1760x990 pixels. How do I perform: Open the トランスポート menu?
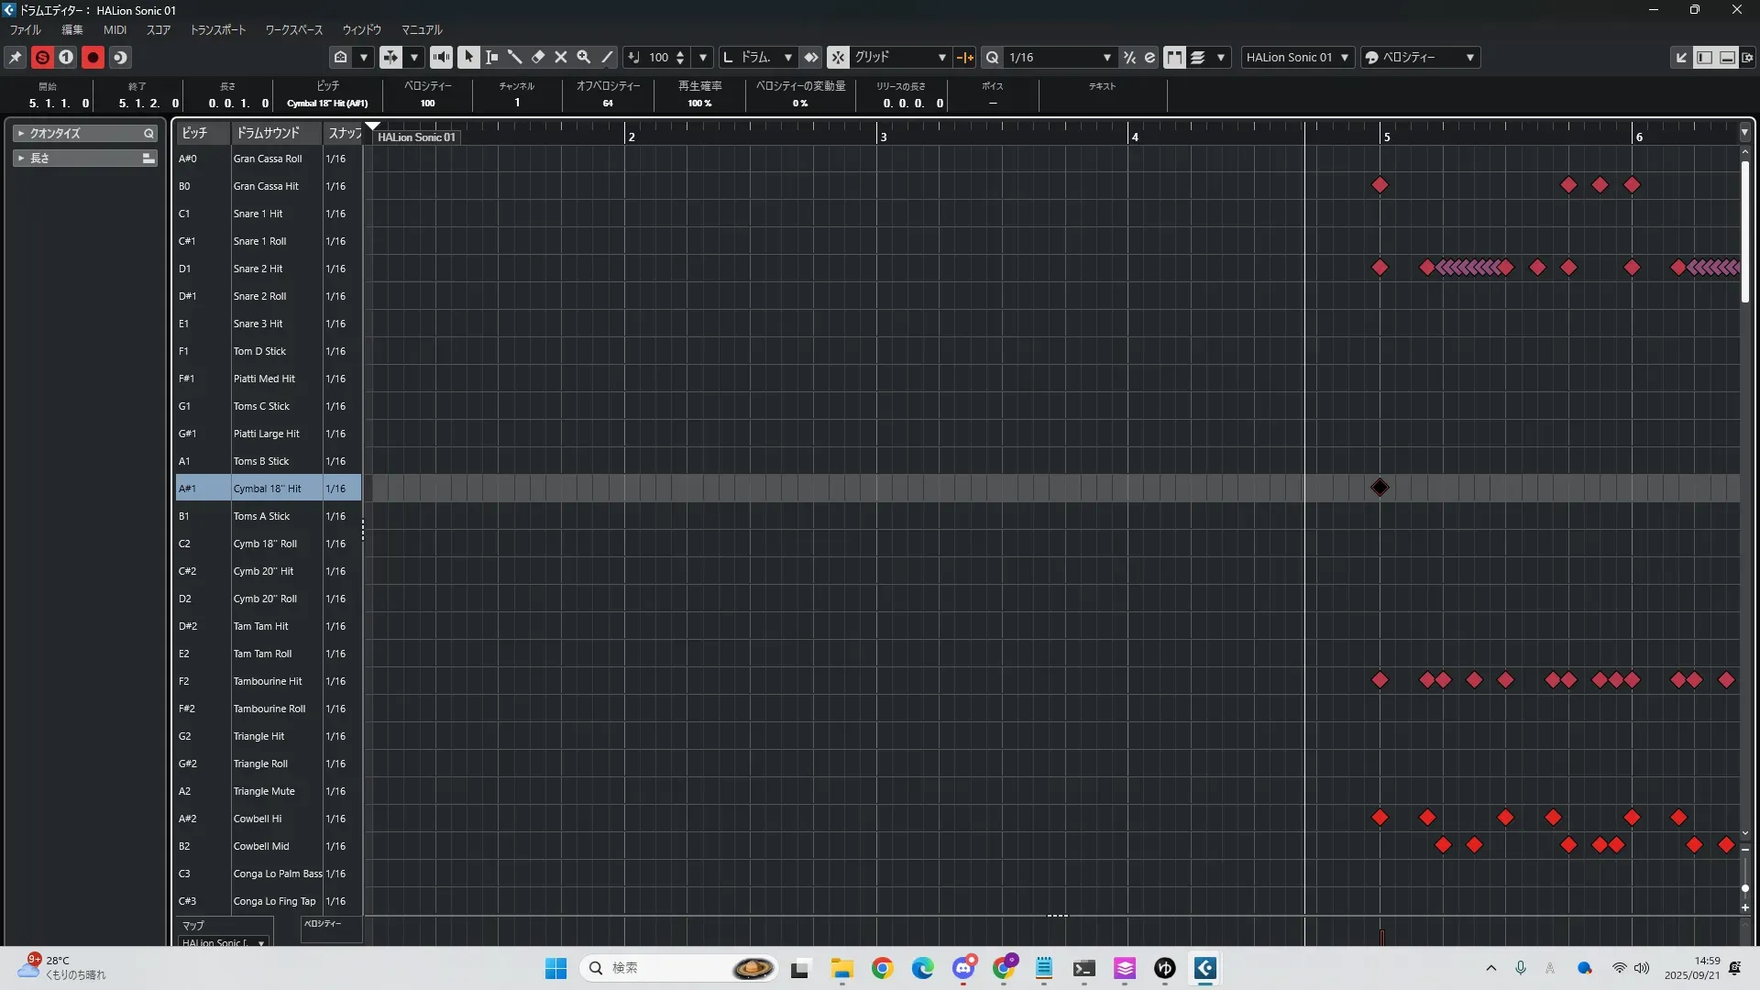pos(217,30)
